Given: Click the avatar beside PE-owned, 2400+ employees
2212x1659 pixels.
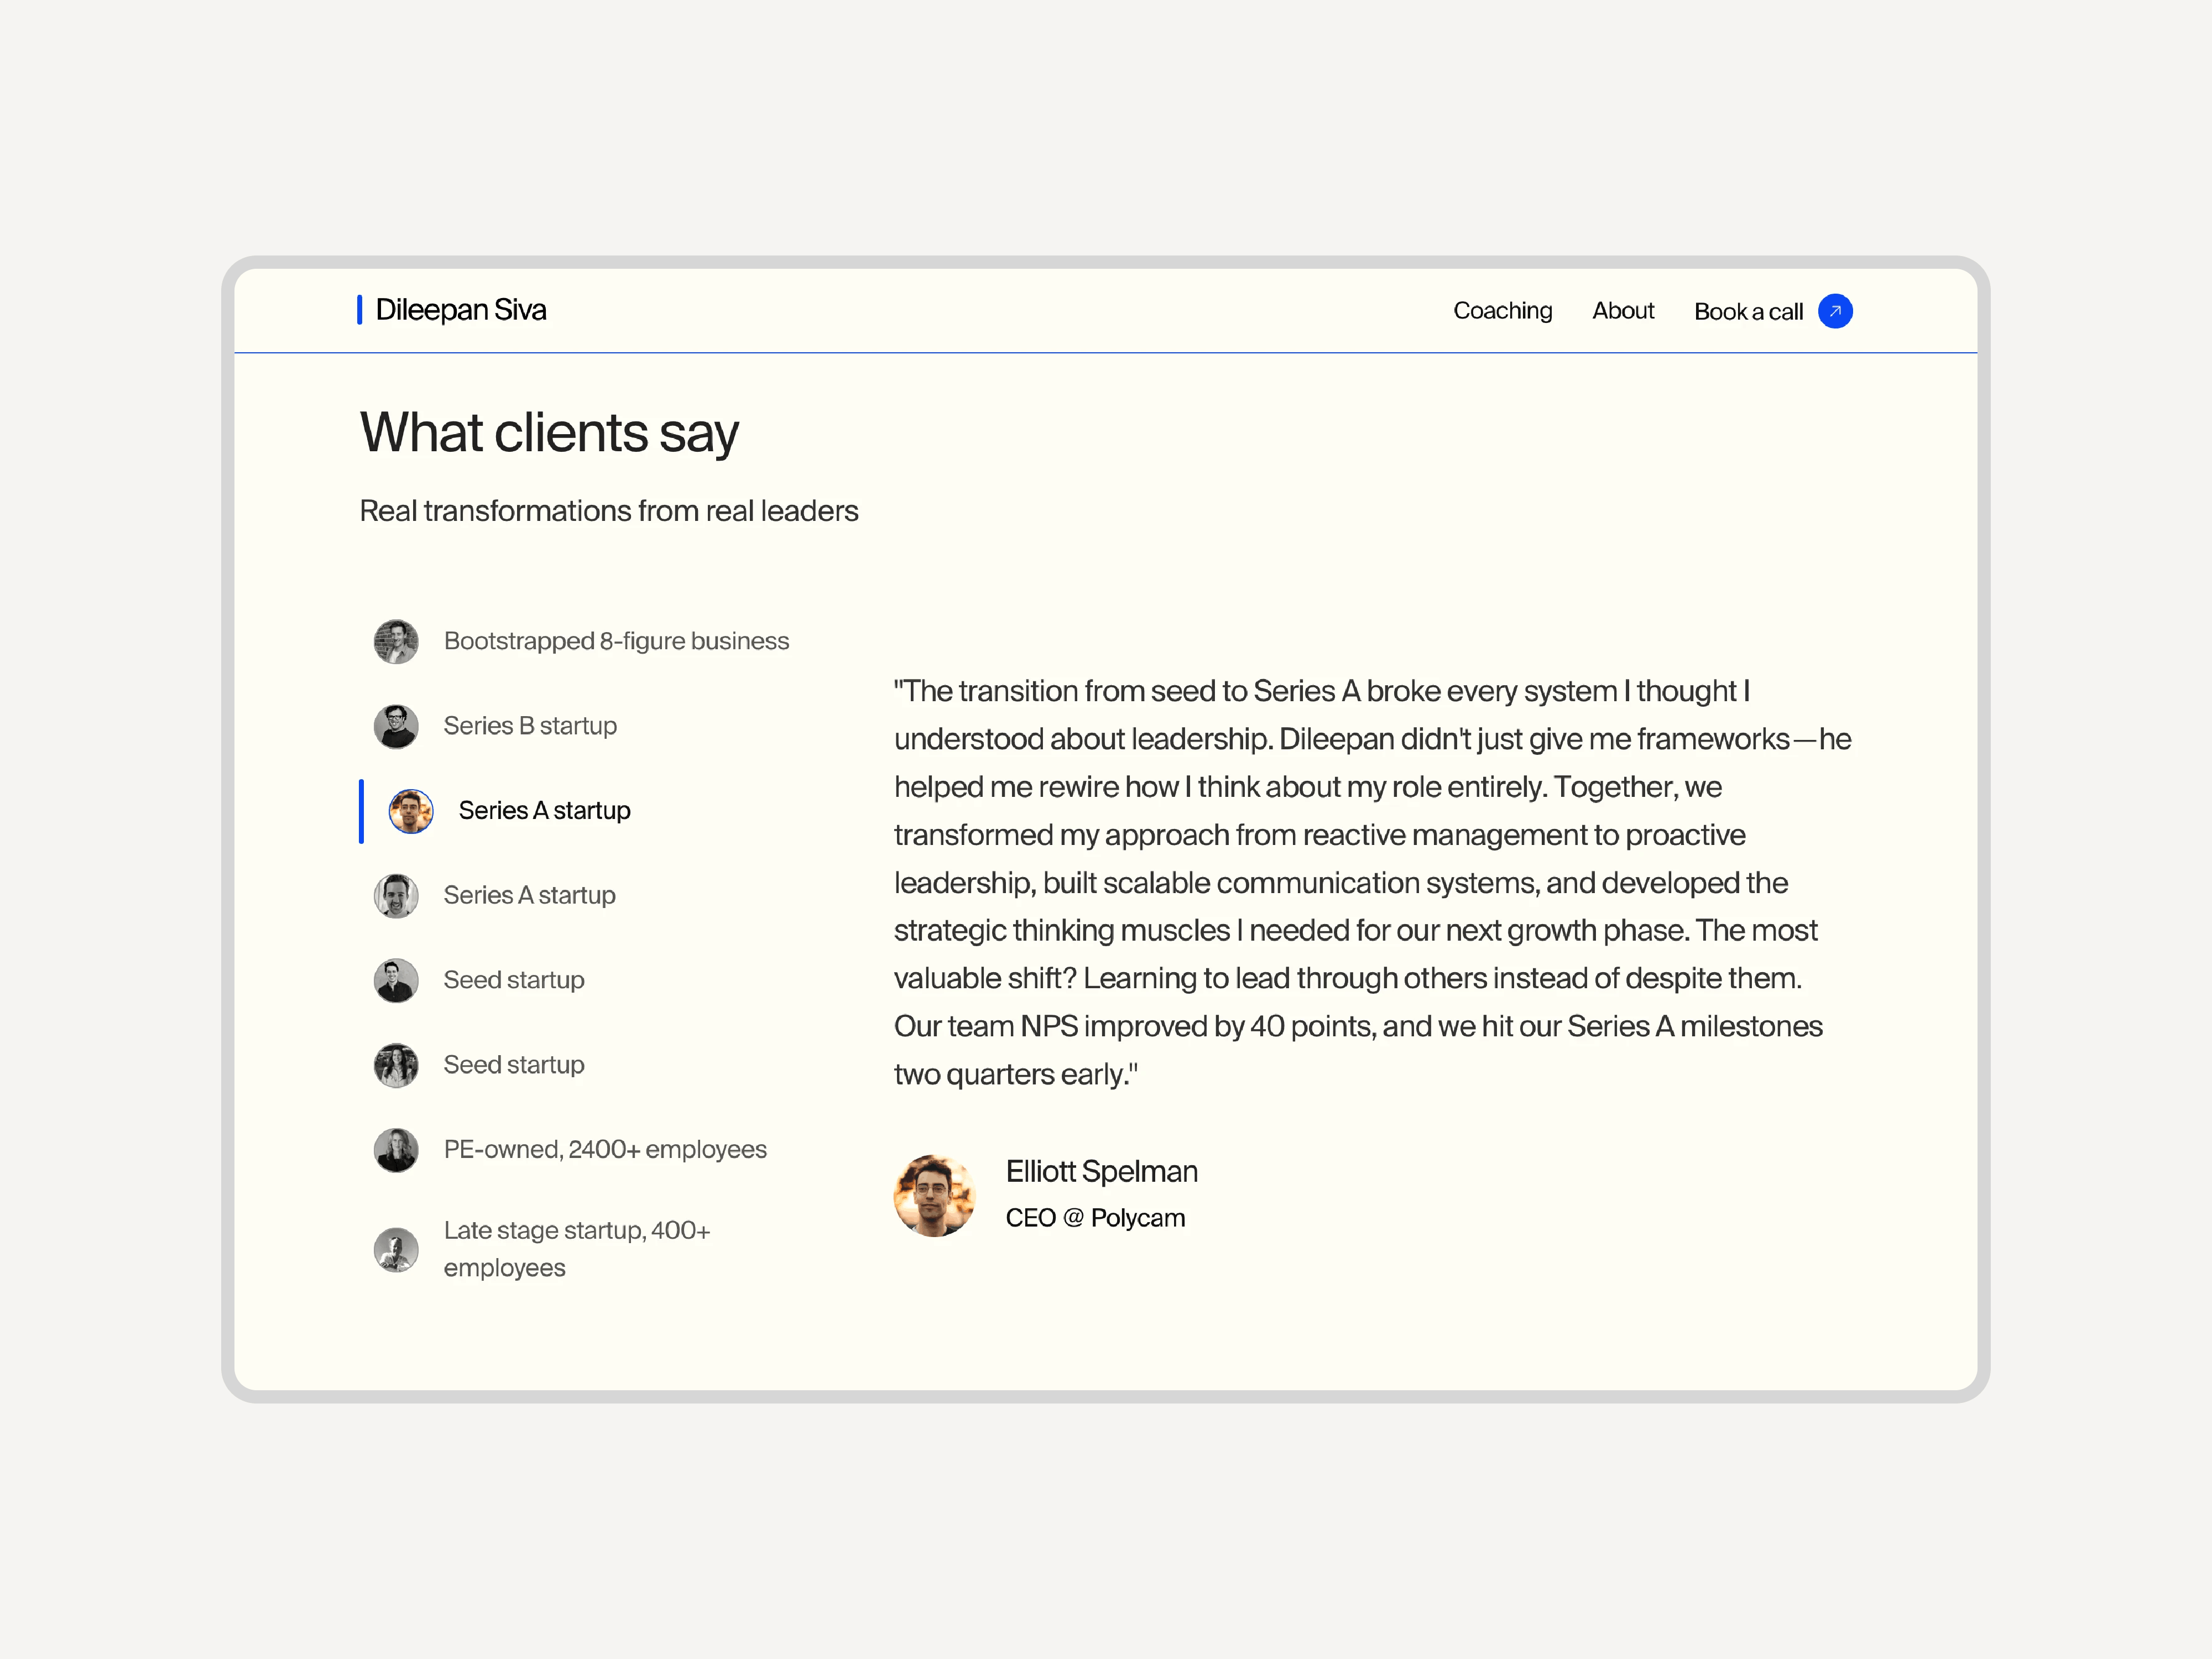Looking at the screenshot, I should click(396, 1150).
